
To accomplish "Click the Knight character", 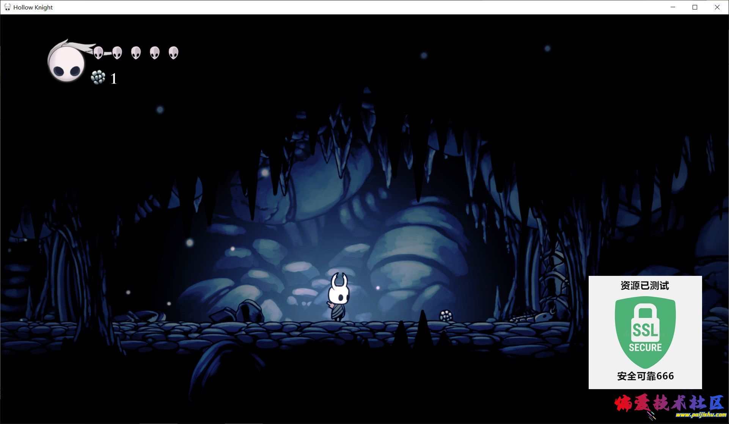I will click(338, 297).
